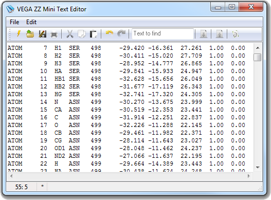271x200 pixels.
Task: Click coordinate value '-29.420'
Action: click(132, 48)
